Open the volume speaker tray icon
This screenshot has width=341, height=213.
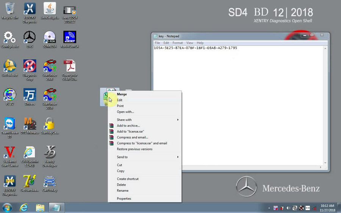pyautogui.click(x=288, y=208)
